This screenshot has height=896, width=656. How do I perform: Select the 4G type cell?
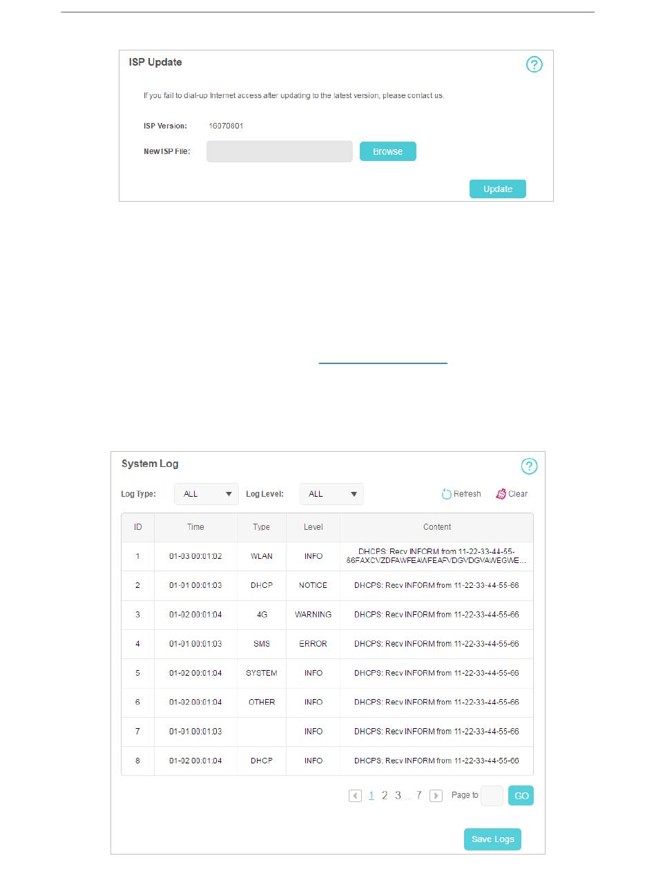click(x=262, y=614)
